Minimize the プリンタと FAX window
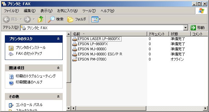This screenshot has width=209, height=112. (194, 4)
